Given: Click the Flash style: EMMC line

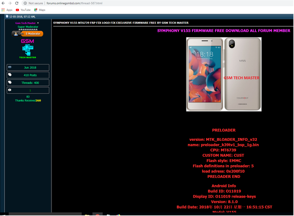Looking at the screenshot, I should (224, 161).
